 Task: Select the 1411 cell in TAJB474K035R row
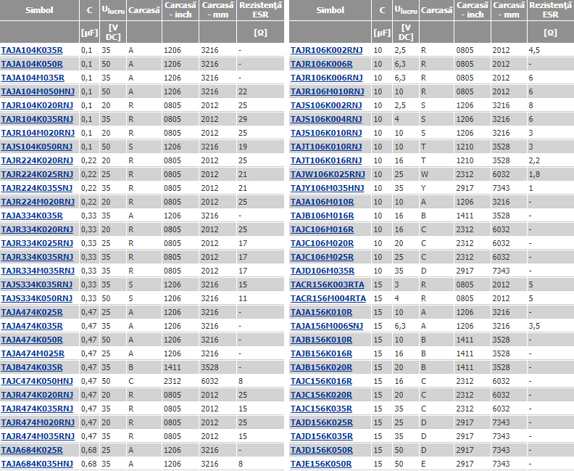click(172, 368)
